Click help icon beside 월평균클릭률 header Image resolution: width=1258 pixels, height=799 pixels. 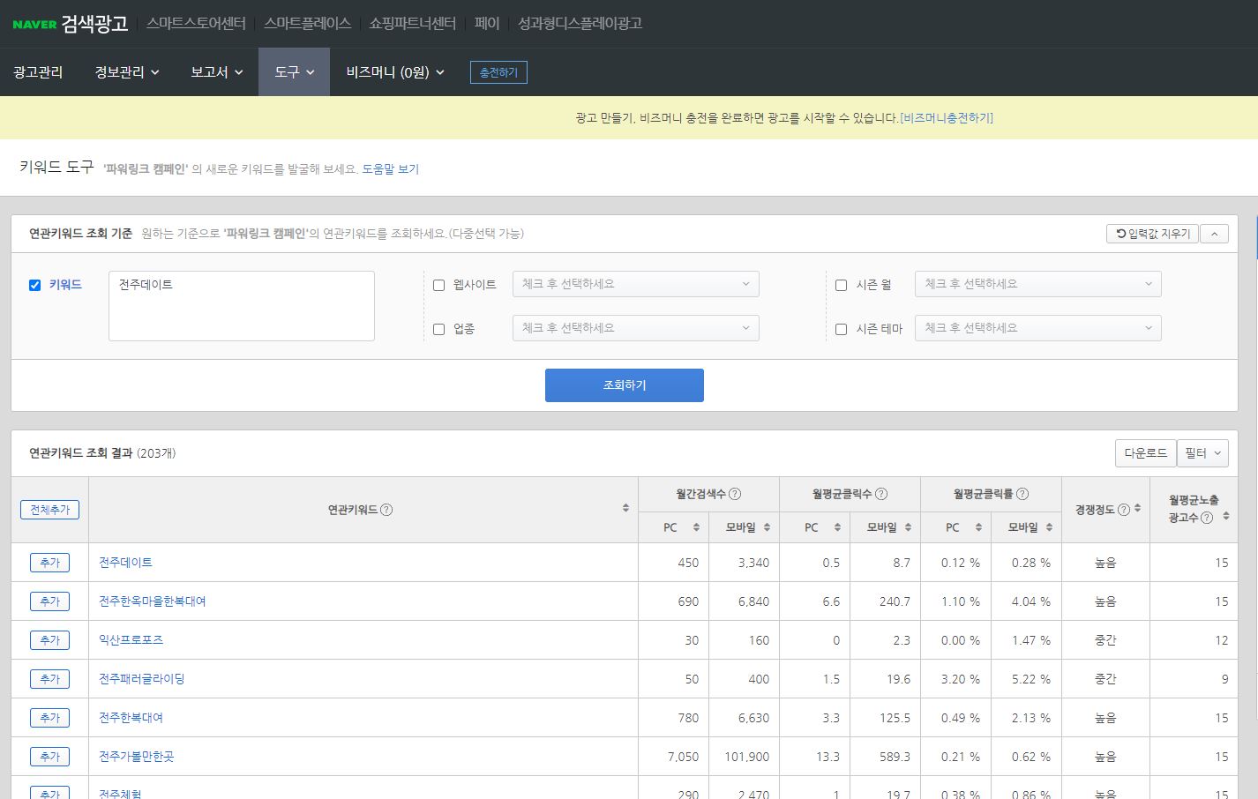[x=1022, y=494]
